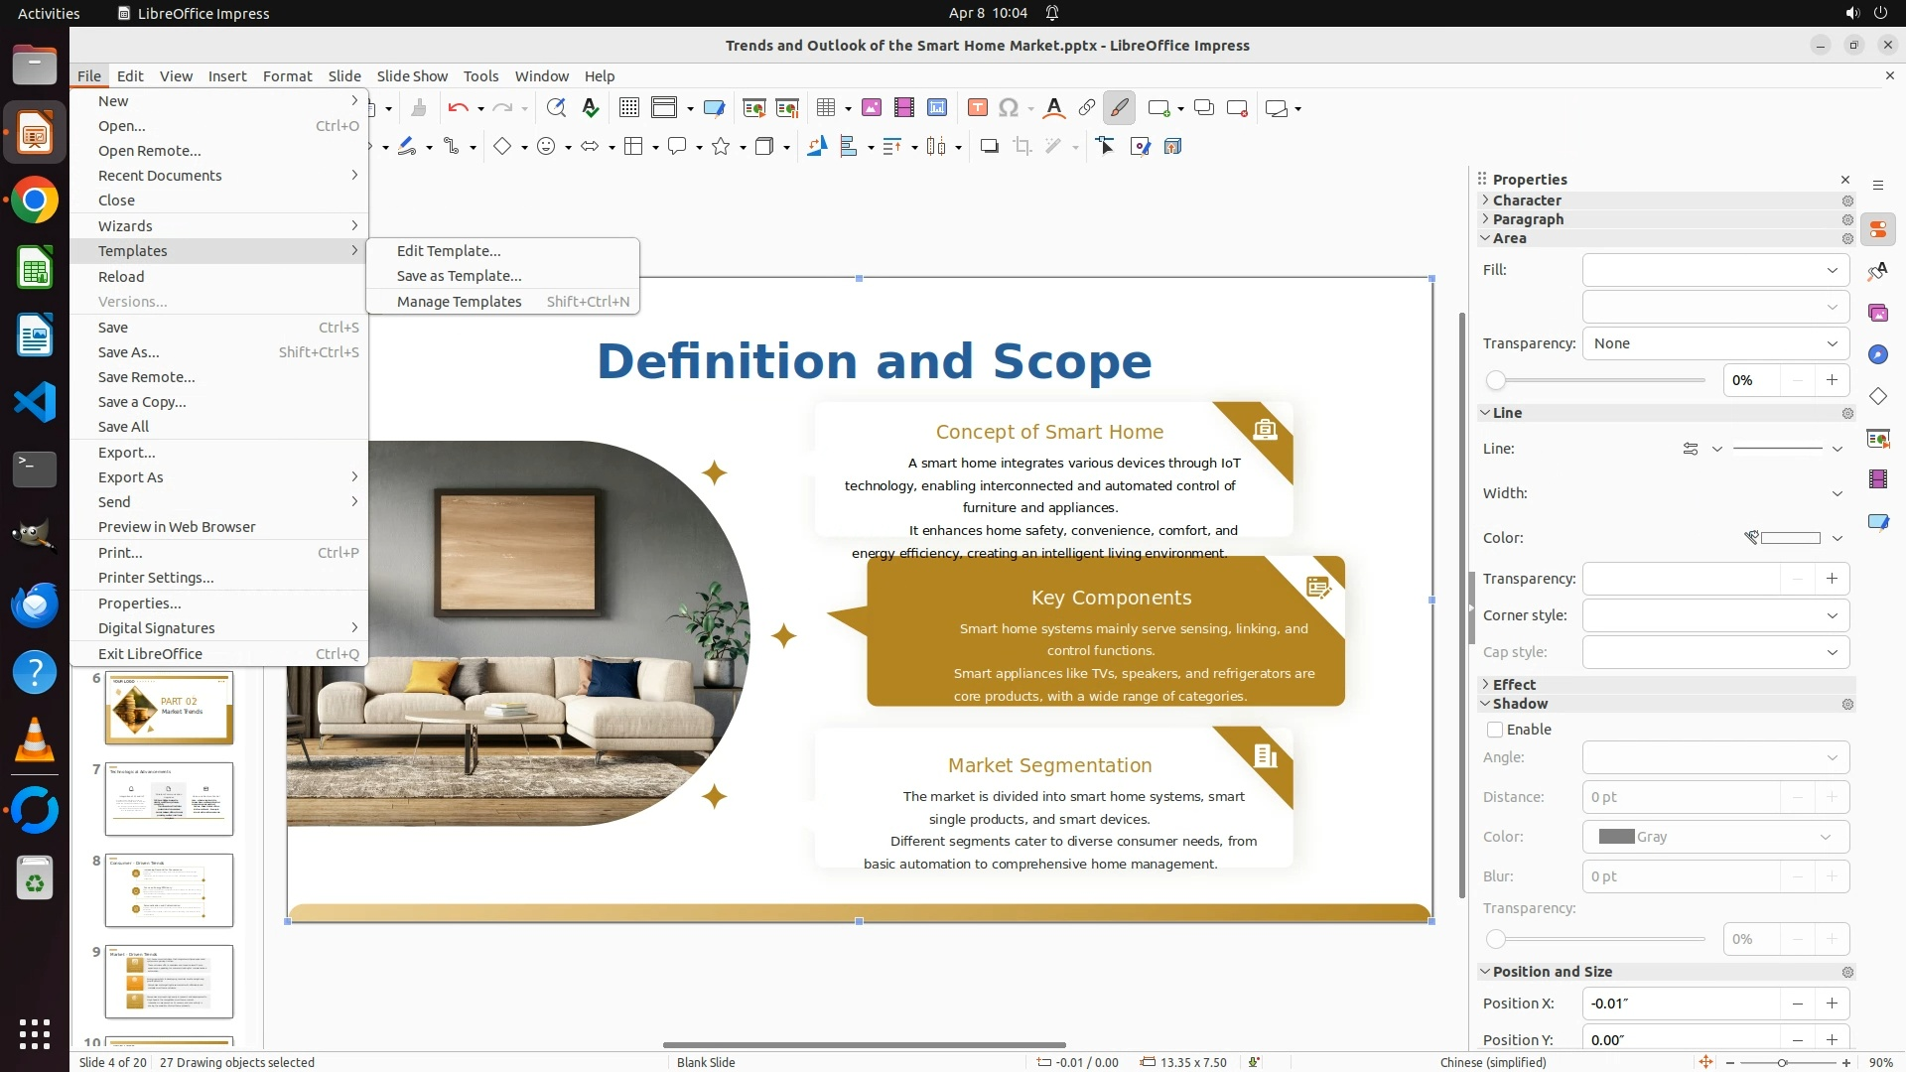
Task: Click Export in the File menu
Action: pyautogui.click(x=126, y=453)
